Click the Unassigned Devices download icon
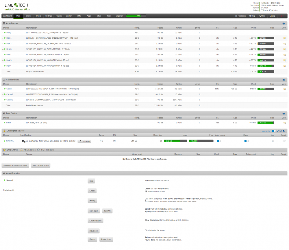Screen dimensions: 289x250 tap(284, 131)
